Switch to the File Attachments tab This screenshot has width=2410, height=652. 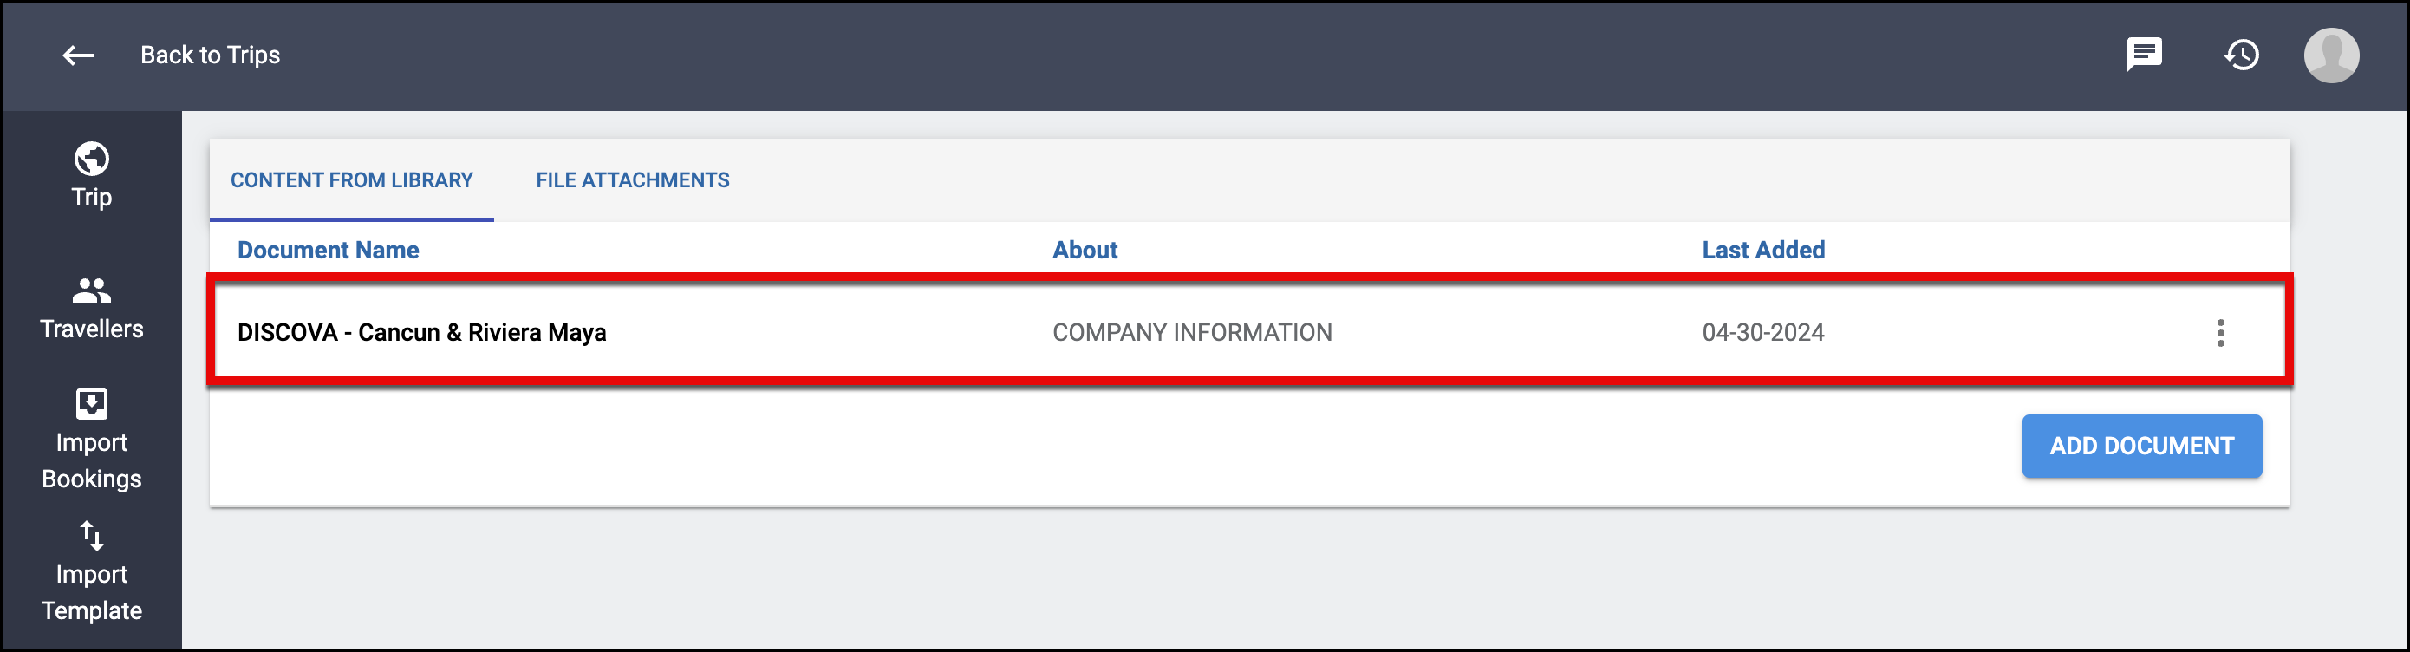(x=633, y=180)
